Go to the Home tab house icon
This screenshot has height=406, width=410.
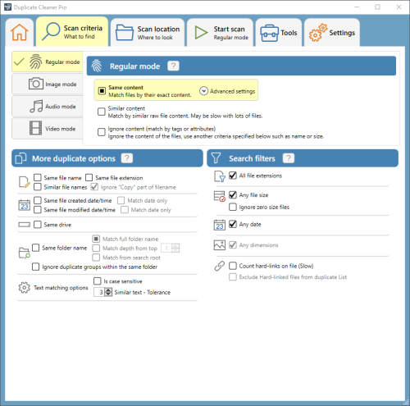tap(20, 32)
